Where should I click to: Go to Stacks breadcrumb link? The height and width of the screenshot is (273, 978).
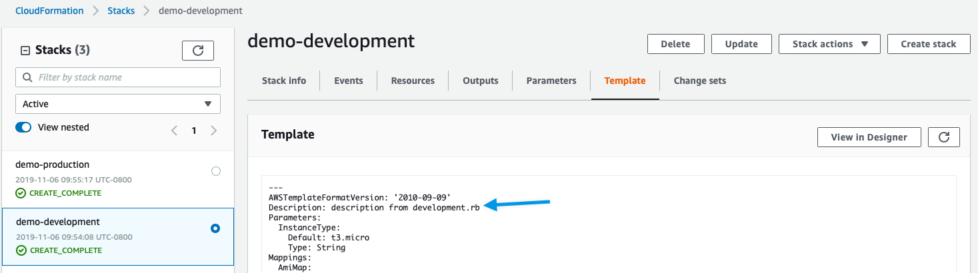121,11
